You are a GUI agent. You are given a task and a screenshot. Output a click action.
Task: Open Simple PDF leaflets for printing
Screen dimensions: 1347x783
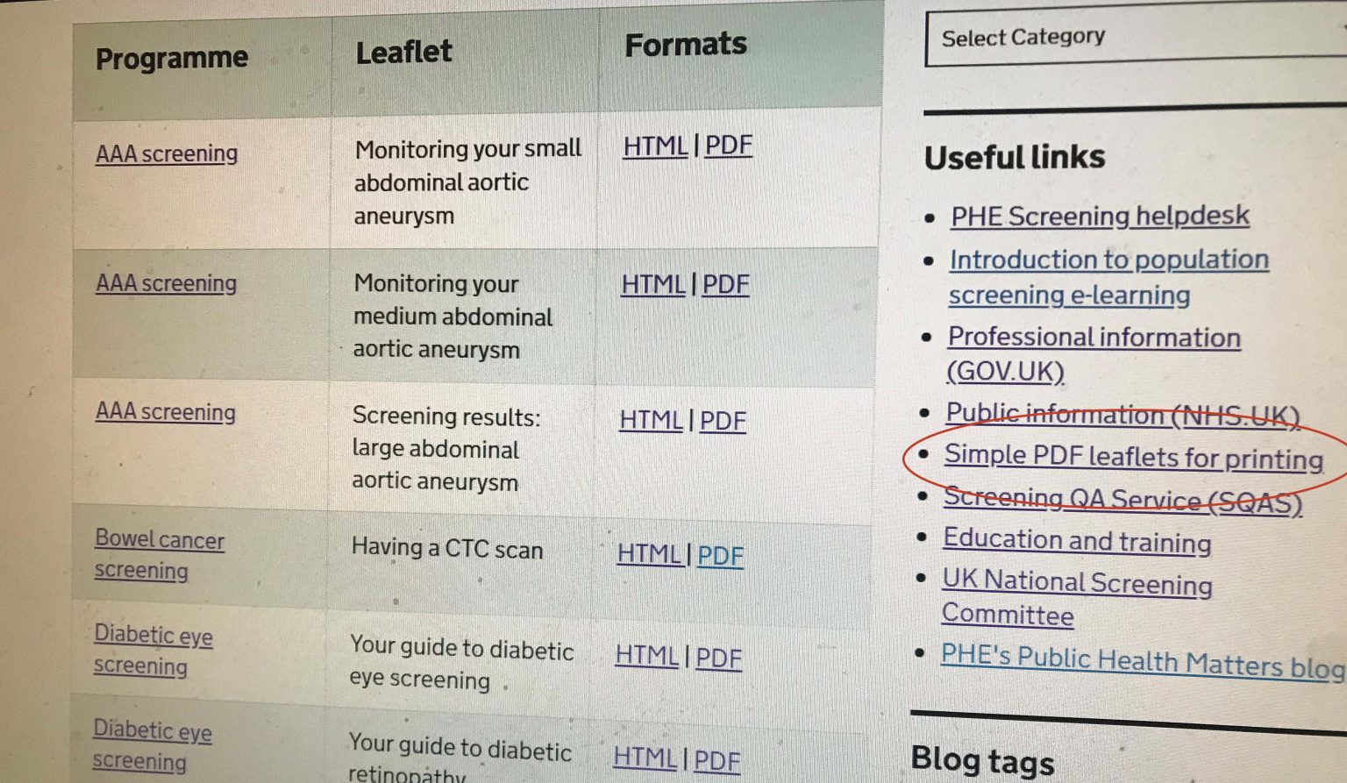[x=1133, y=458]
